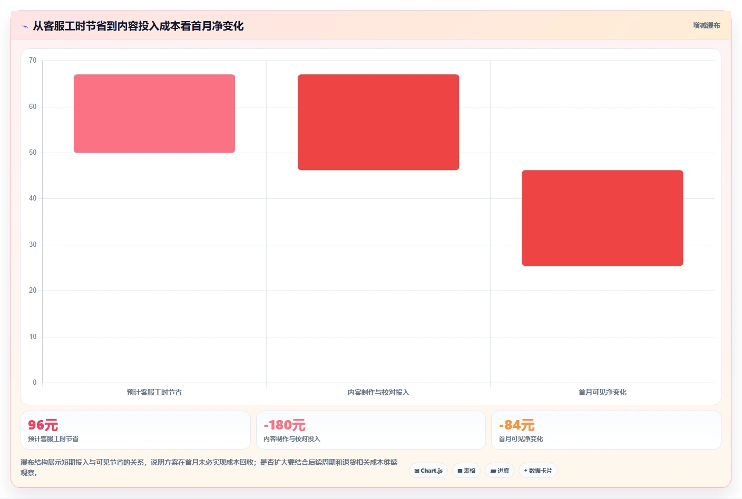Open the -84元 data card
742x499 pixels.
(606, 430)
